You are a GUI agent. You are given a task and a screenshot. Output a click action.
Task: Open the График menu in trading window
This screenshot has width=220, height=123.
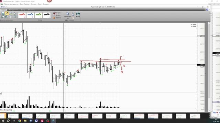(x=26, y=4)
